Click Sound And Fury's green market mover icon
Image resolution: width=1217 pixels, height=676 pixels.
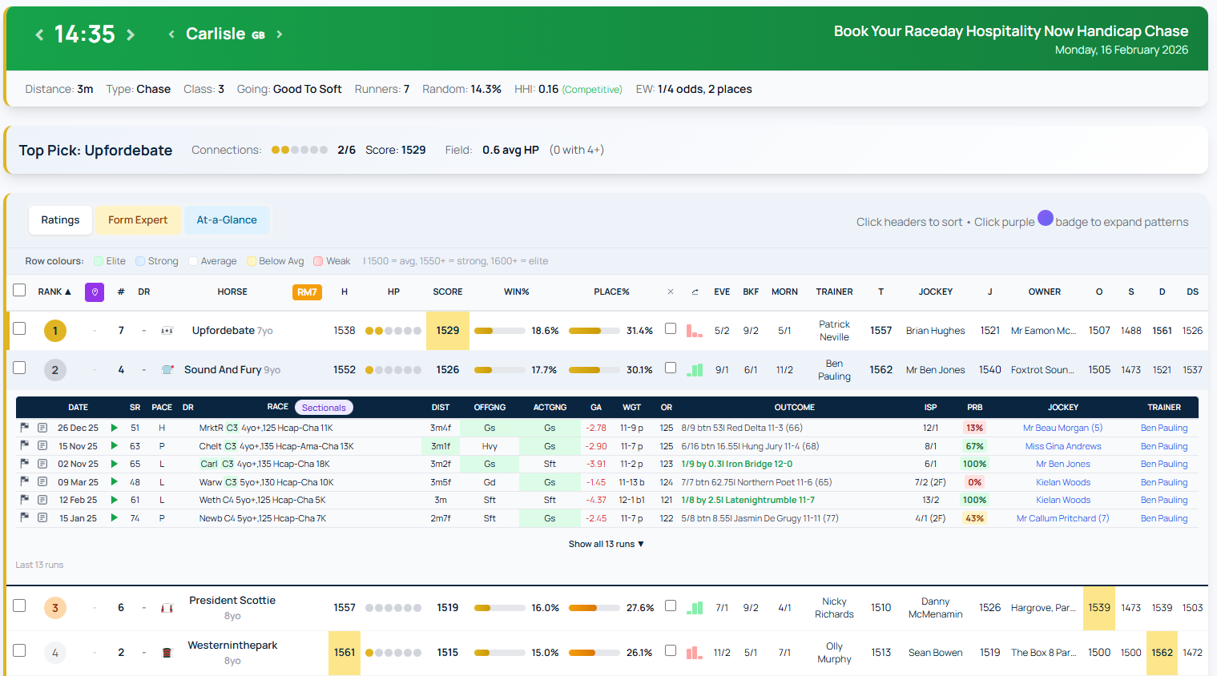[x=693, y=369]
